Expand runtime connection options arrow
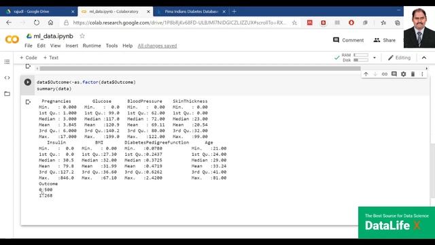Image resolution: width=435 pixels, height=245 pixels. tap(375, 58)
